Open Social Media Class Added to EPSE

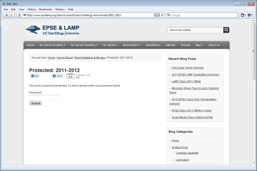pos(192,118)
